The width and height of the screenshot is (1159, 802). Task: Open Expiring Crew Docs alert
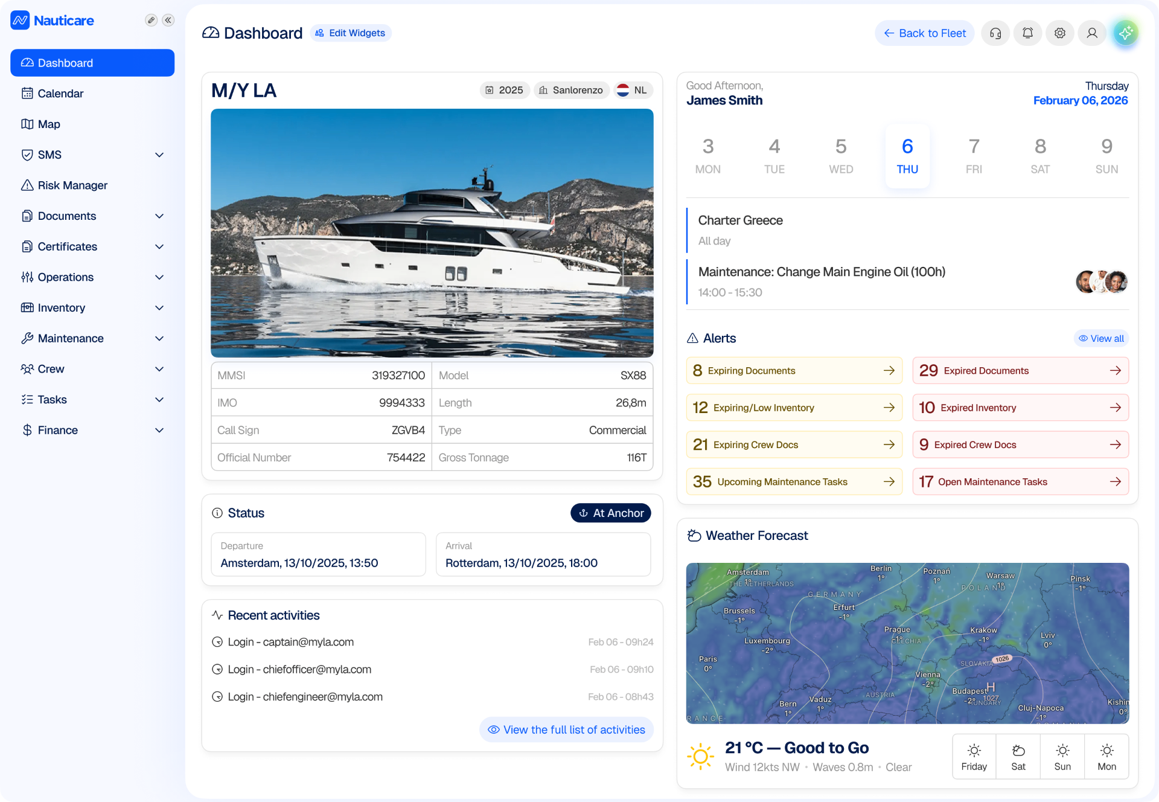[794, 444]
